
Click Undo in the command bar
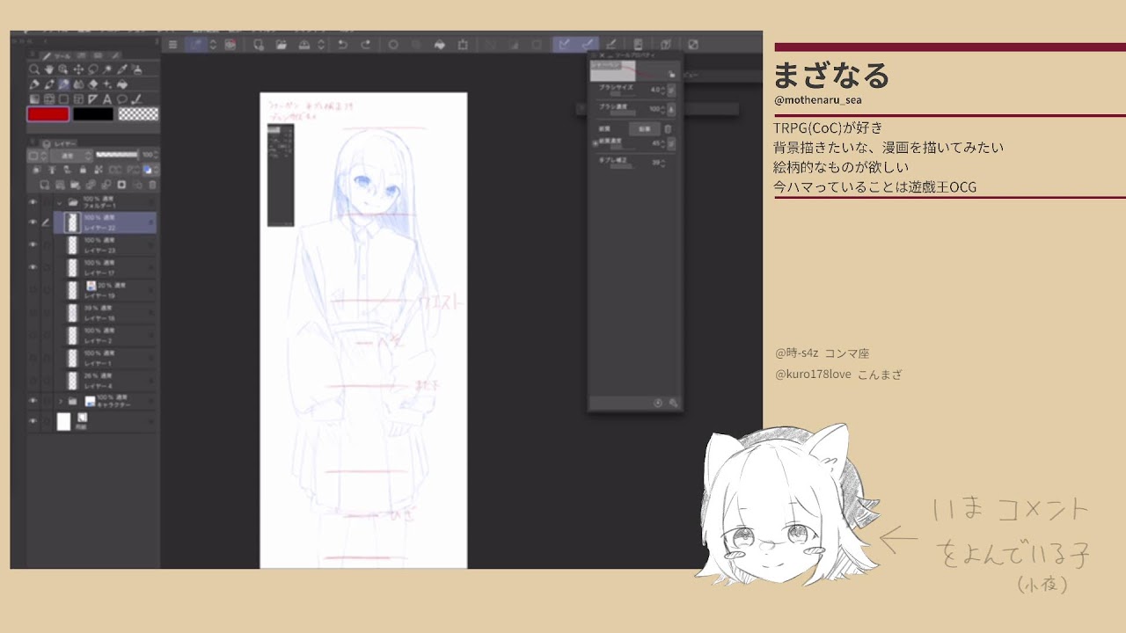coord(343,44)
